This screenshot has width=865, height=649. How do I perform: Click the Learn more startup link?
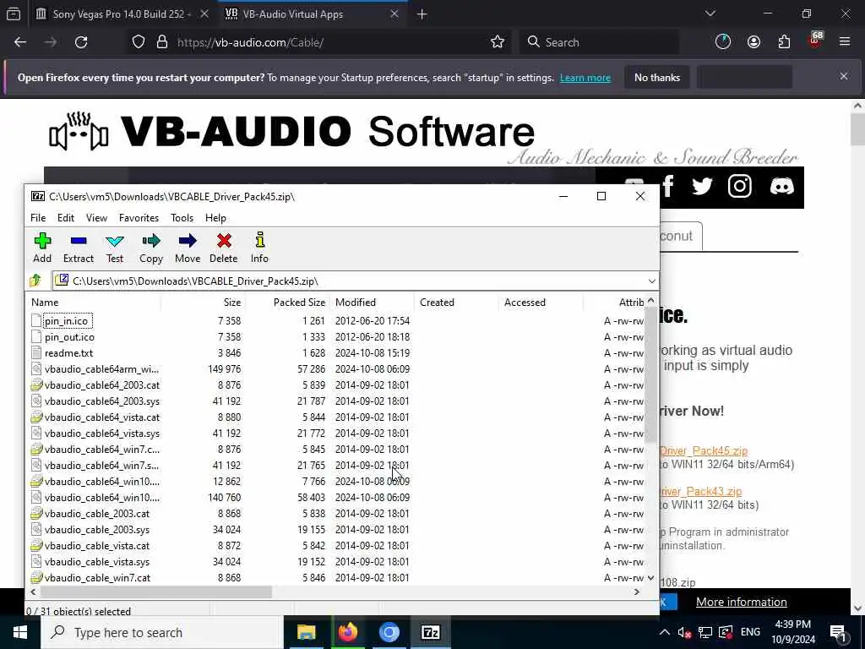point(585,78)
